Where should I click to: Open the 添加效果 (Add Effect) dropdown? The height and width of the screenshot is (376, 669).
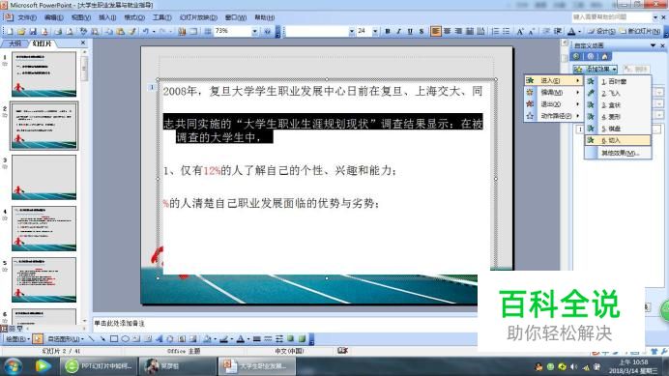[596, 69]
